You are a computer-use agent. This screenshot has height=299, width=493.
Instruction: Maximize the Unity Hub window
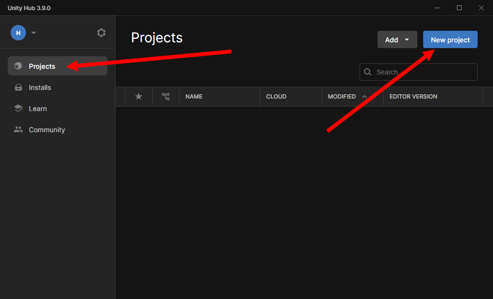point(459,8)
